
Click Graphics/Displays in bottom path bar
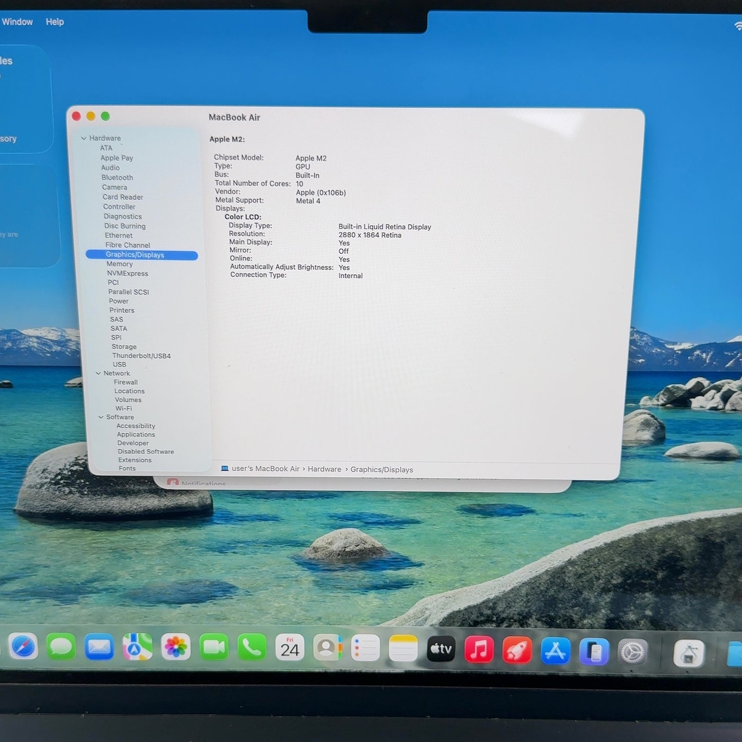382,470
